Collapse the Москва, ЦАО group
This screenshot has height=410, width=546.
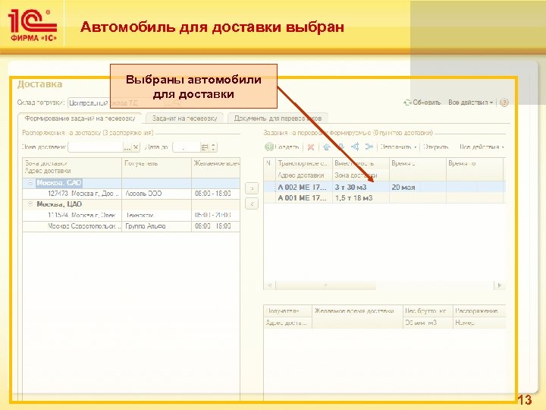point(30,204)
